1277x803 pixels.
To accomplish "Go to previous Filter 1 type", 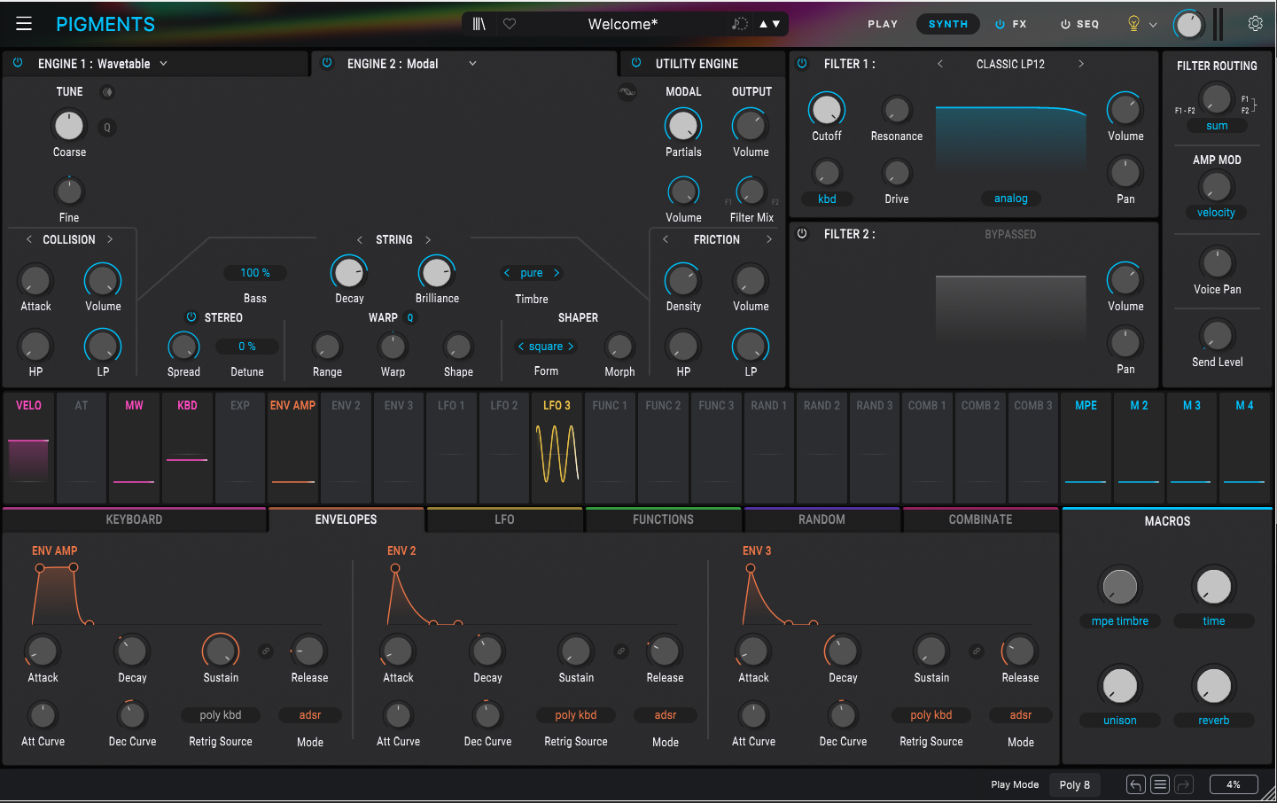I will point(940,64).
